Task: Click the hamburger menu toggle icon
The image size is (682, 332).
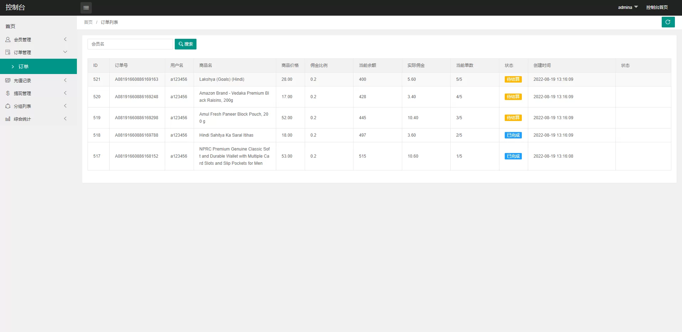Action: click(x=86, y=8)
